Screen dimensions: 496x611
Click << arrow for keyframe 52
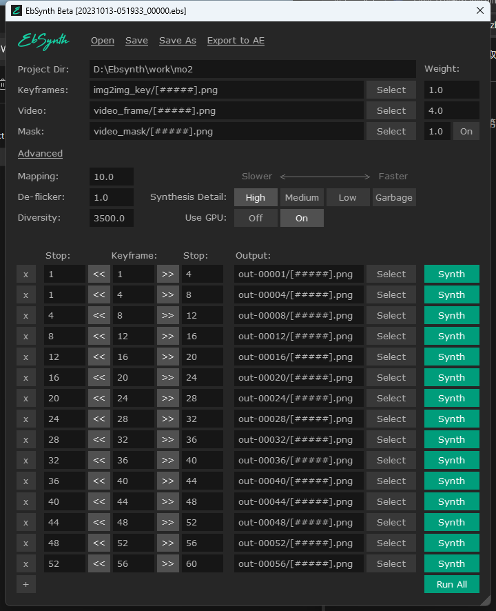[x=99, y=543]
